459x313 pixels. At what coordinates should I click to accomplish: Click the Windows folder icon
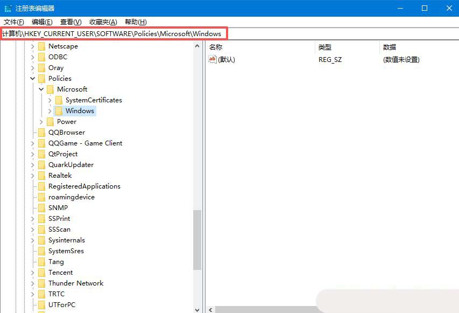tap(59, 111)
